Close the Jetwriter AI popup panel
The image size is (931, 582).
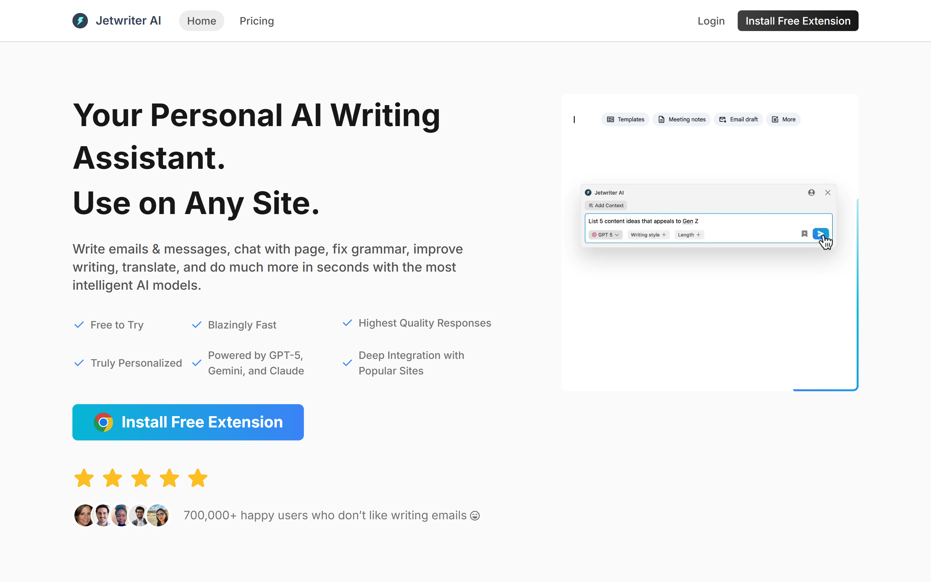828,192
